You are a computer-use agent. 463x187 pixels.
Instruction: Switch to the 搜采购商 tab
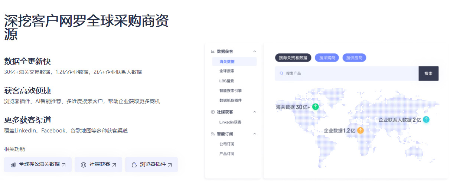pyautogui.click(x=327, y=58)
